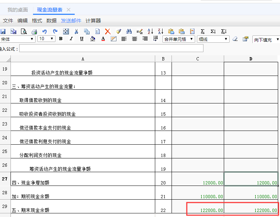Screen dimensions: 280x217
Task: Select the scissors cut icon
Action: coord(77,31)
